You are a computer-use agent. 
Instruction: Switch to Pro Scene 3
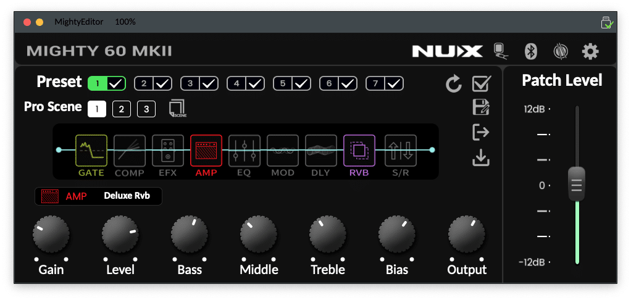pos(146,109)
